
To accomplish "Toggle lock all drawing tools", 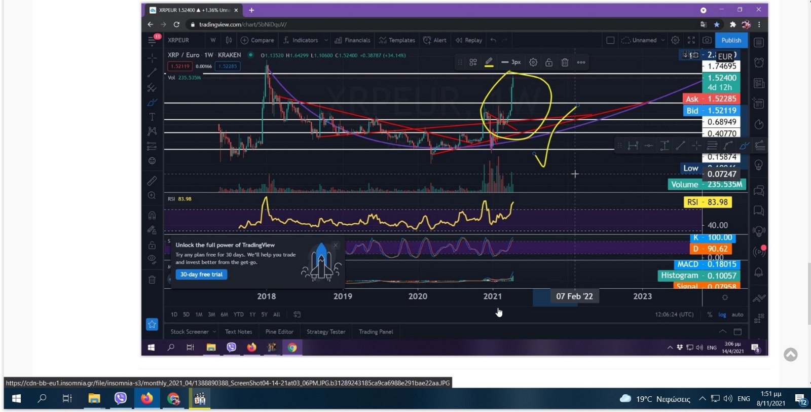I will tap(152, 245).
